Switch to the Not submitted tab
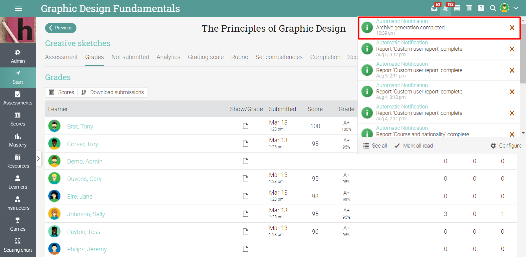526x257 pixels. pos(130,57)
